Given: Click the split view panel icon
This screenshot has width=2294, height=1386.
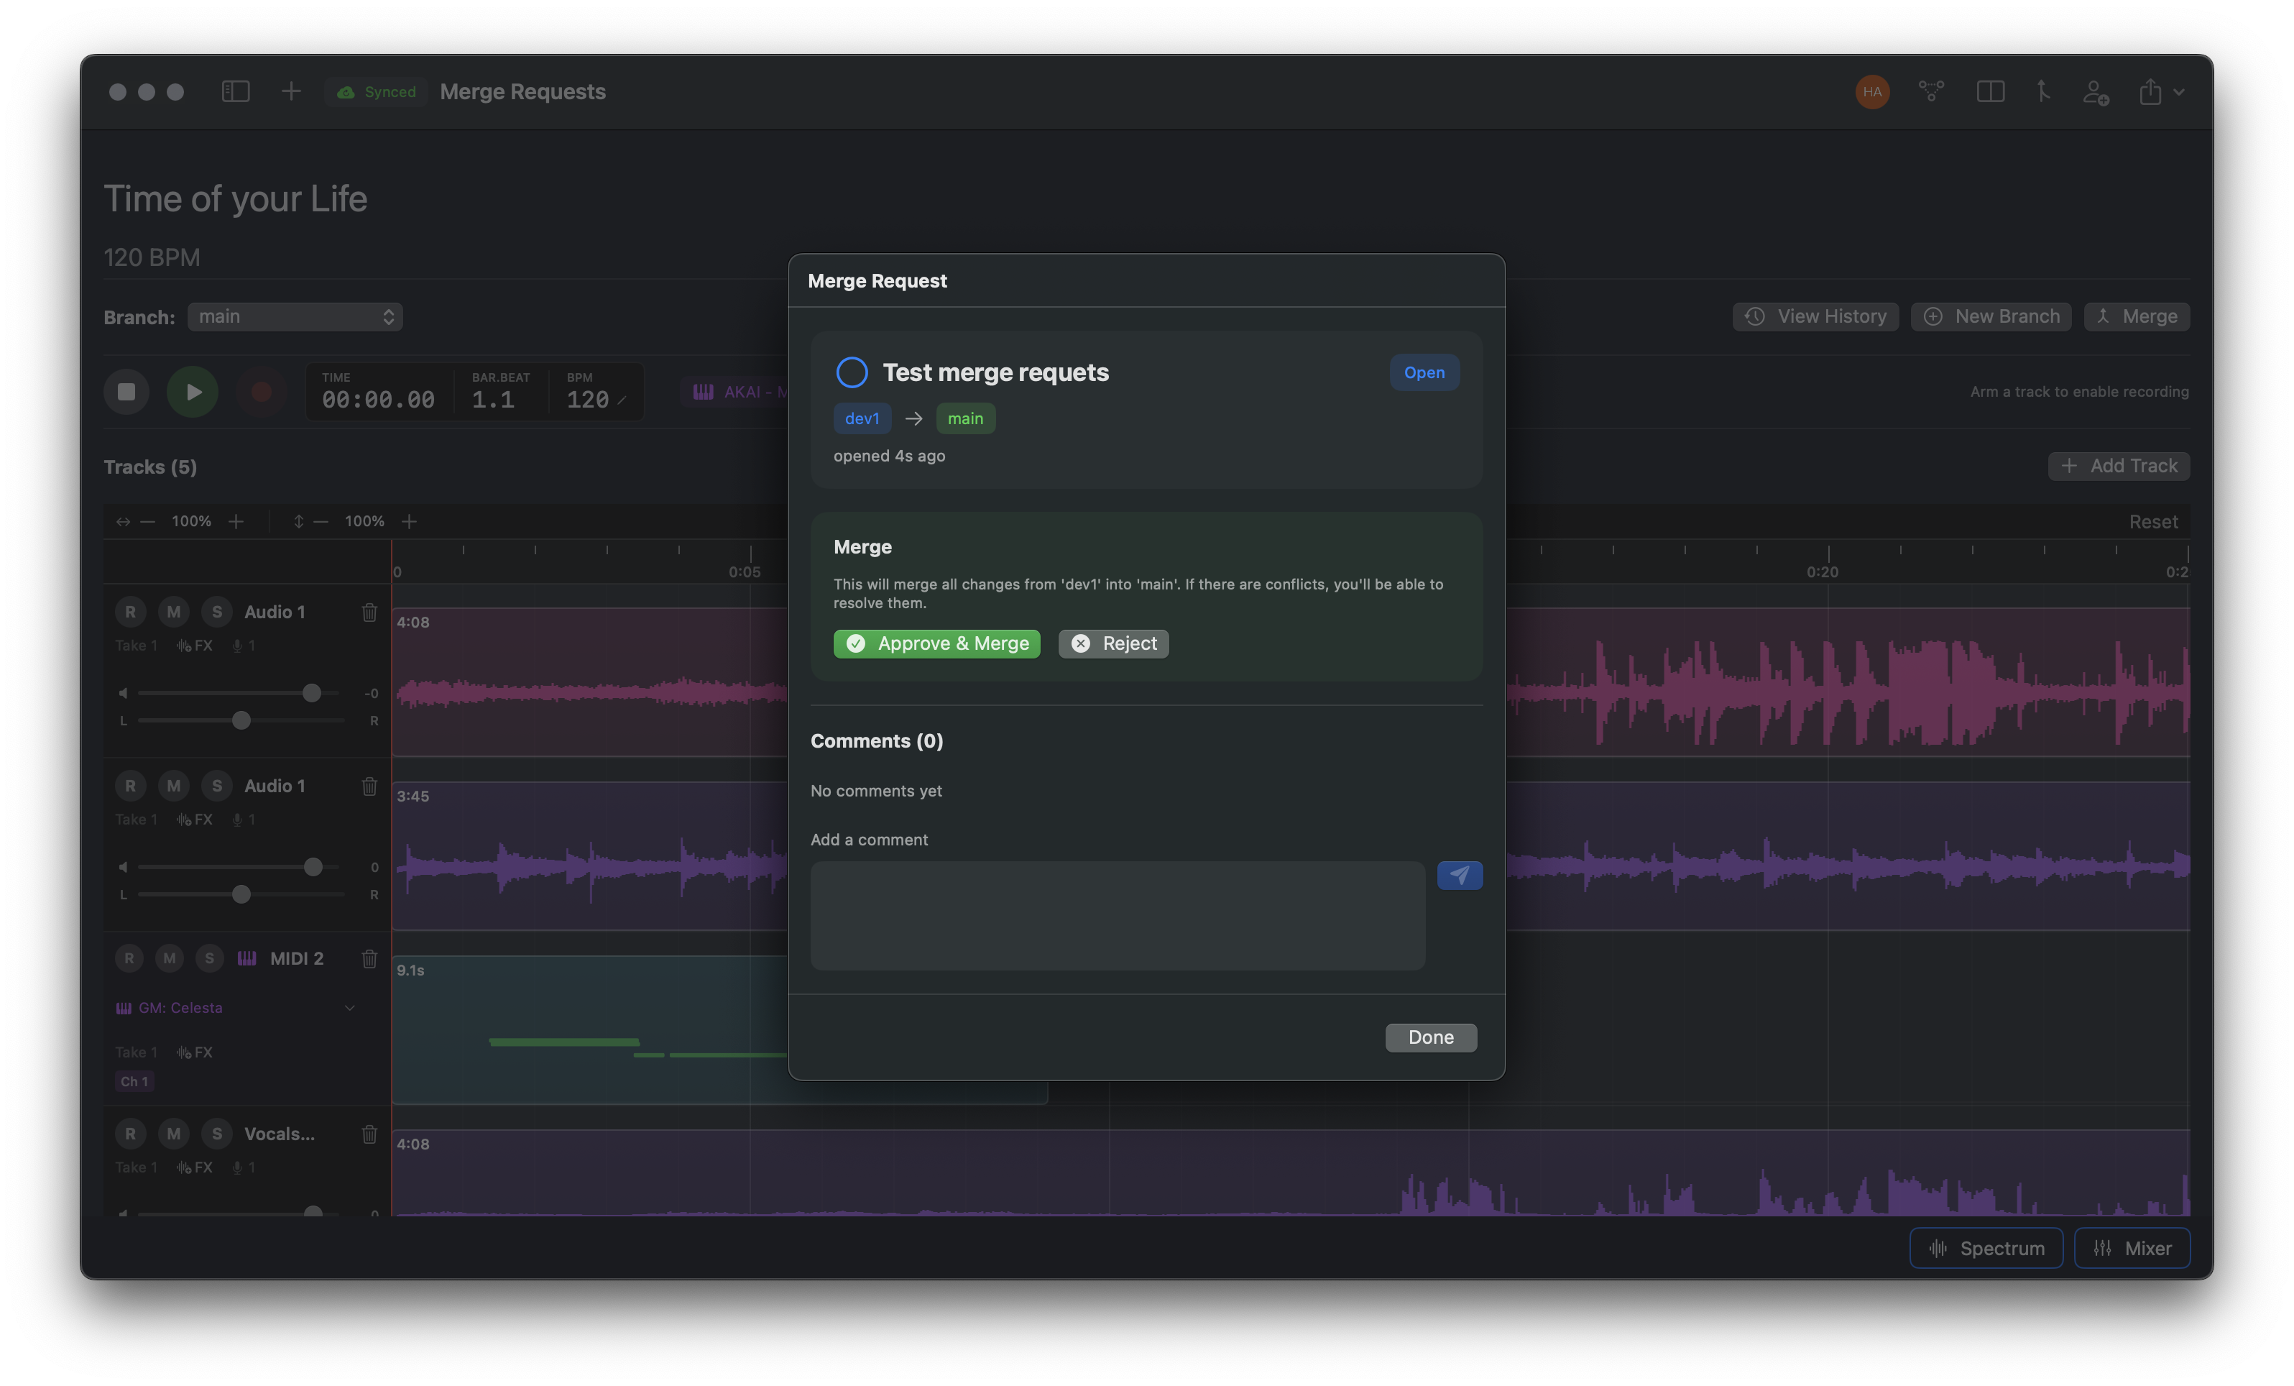Looking at the screenshot, I should [1989, 91].
